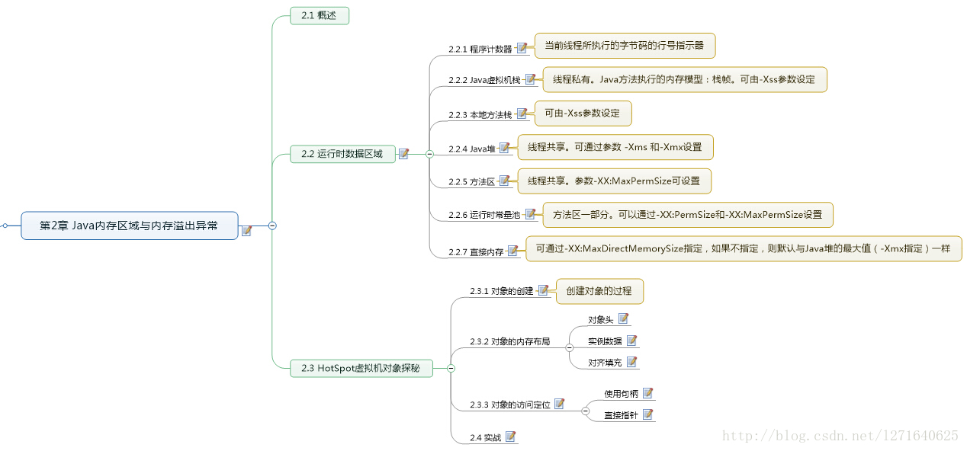Open note icon beside 直接指针
The width and height of the screenshot is (967, 451).
pos(647,414)
